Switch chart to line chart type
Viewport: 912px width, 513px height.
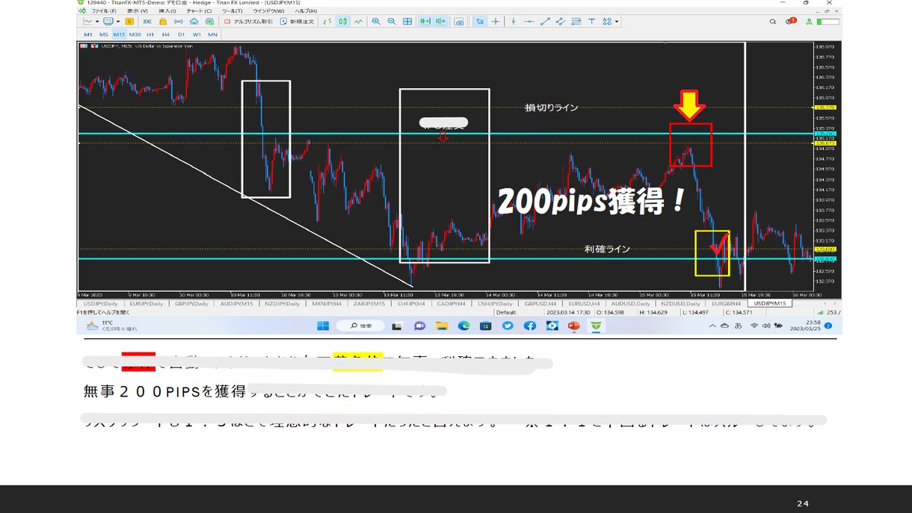pos(359,22)
